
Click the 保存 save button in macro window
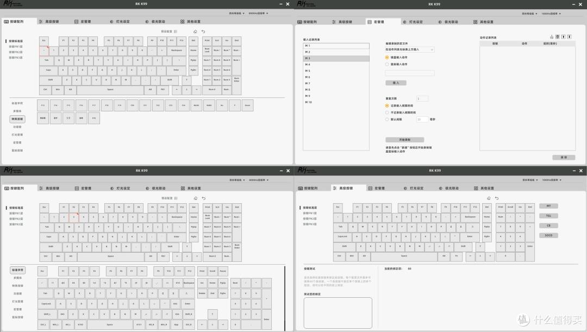pos(564,158)
